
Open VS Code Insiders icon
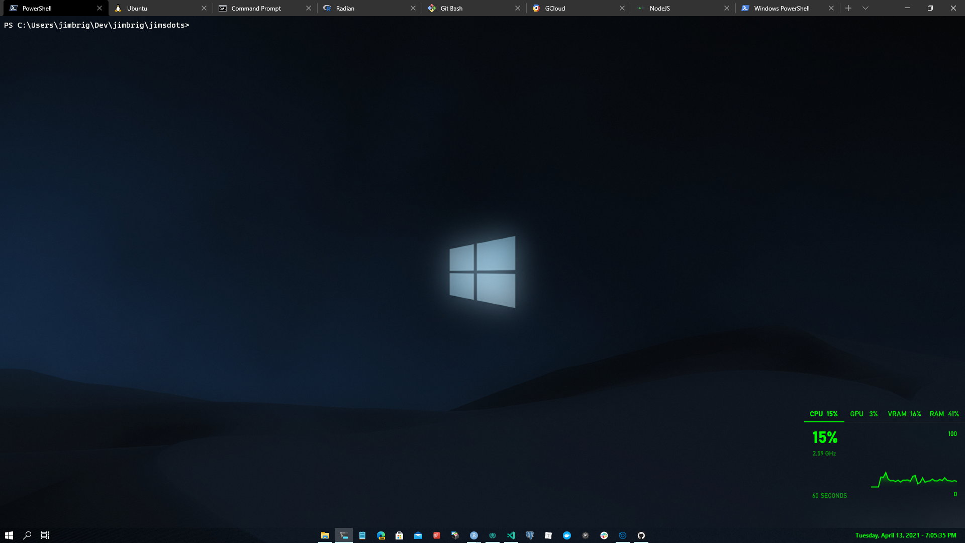click(511, 535)
